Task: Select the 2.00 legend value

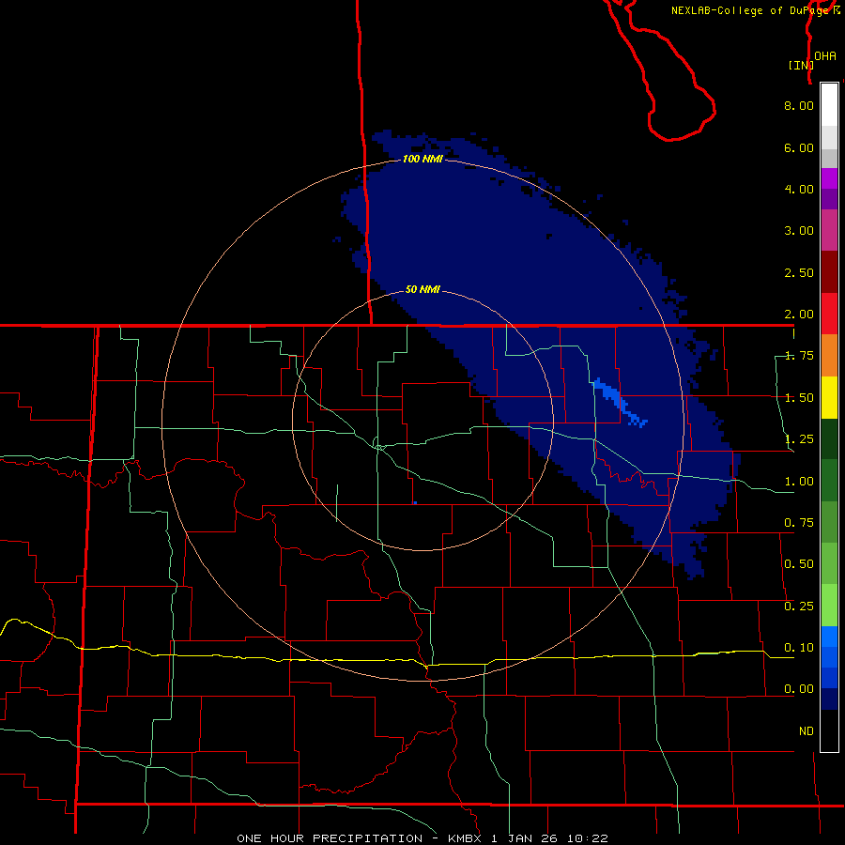Action: (x=799, y=314)
